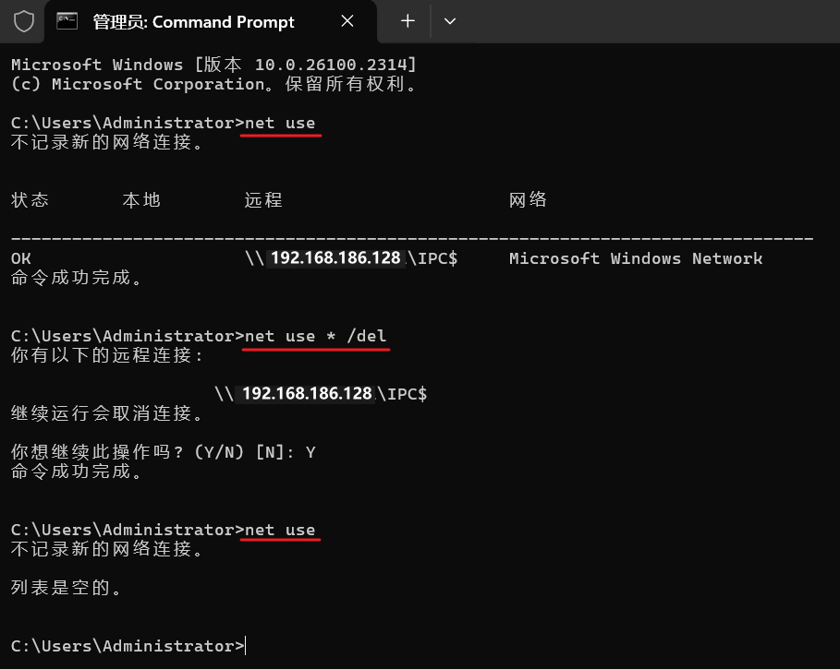This screenshot has width=840, height=669.
Task: Click the last underlined net use command
Action: 280,530
